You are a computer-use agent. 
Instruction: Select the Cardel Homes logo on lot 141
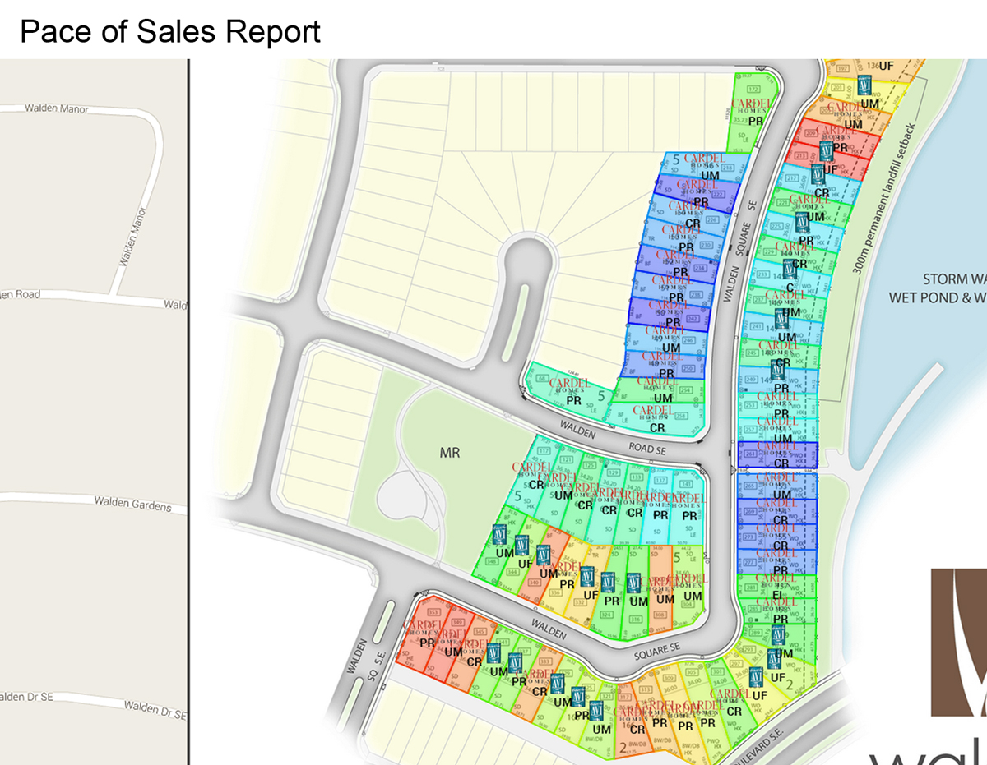coord(689,502)
